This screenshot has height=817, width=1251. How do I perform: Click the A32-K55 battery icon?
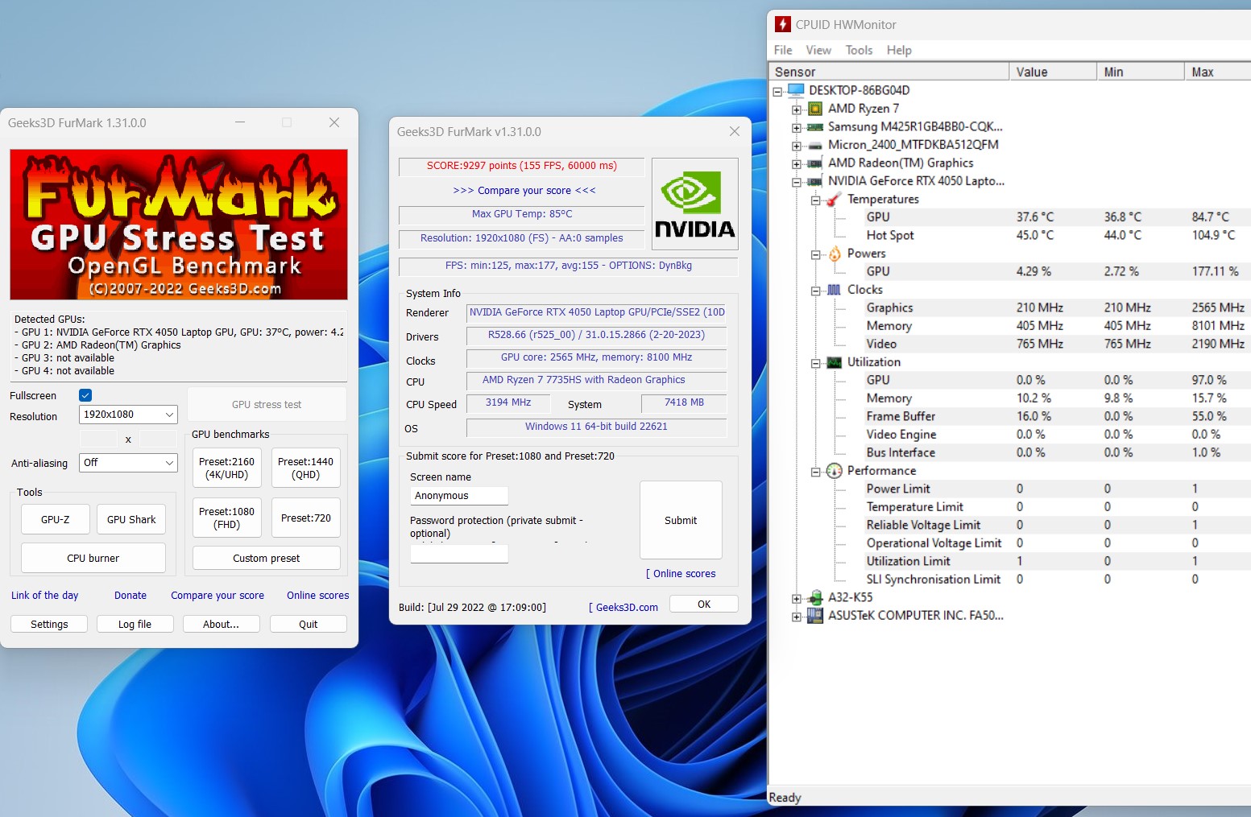pyautogui.click(x=815, y=597)
